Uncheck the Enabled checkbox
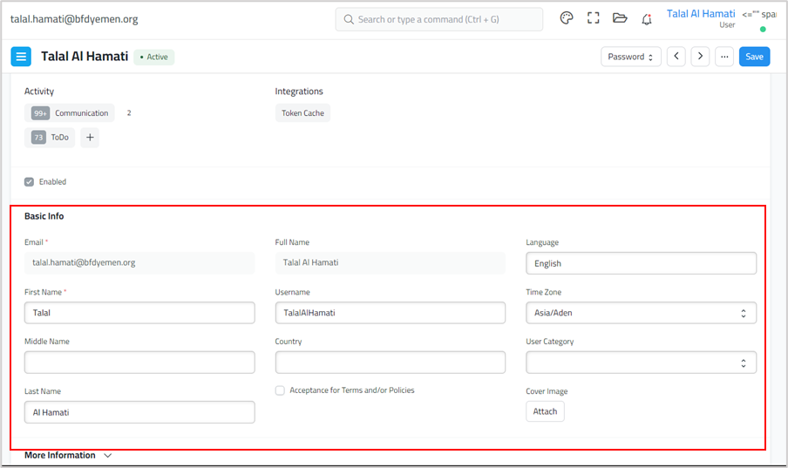 (30, 182)
